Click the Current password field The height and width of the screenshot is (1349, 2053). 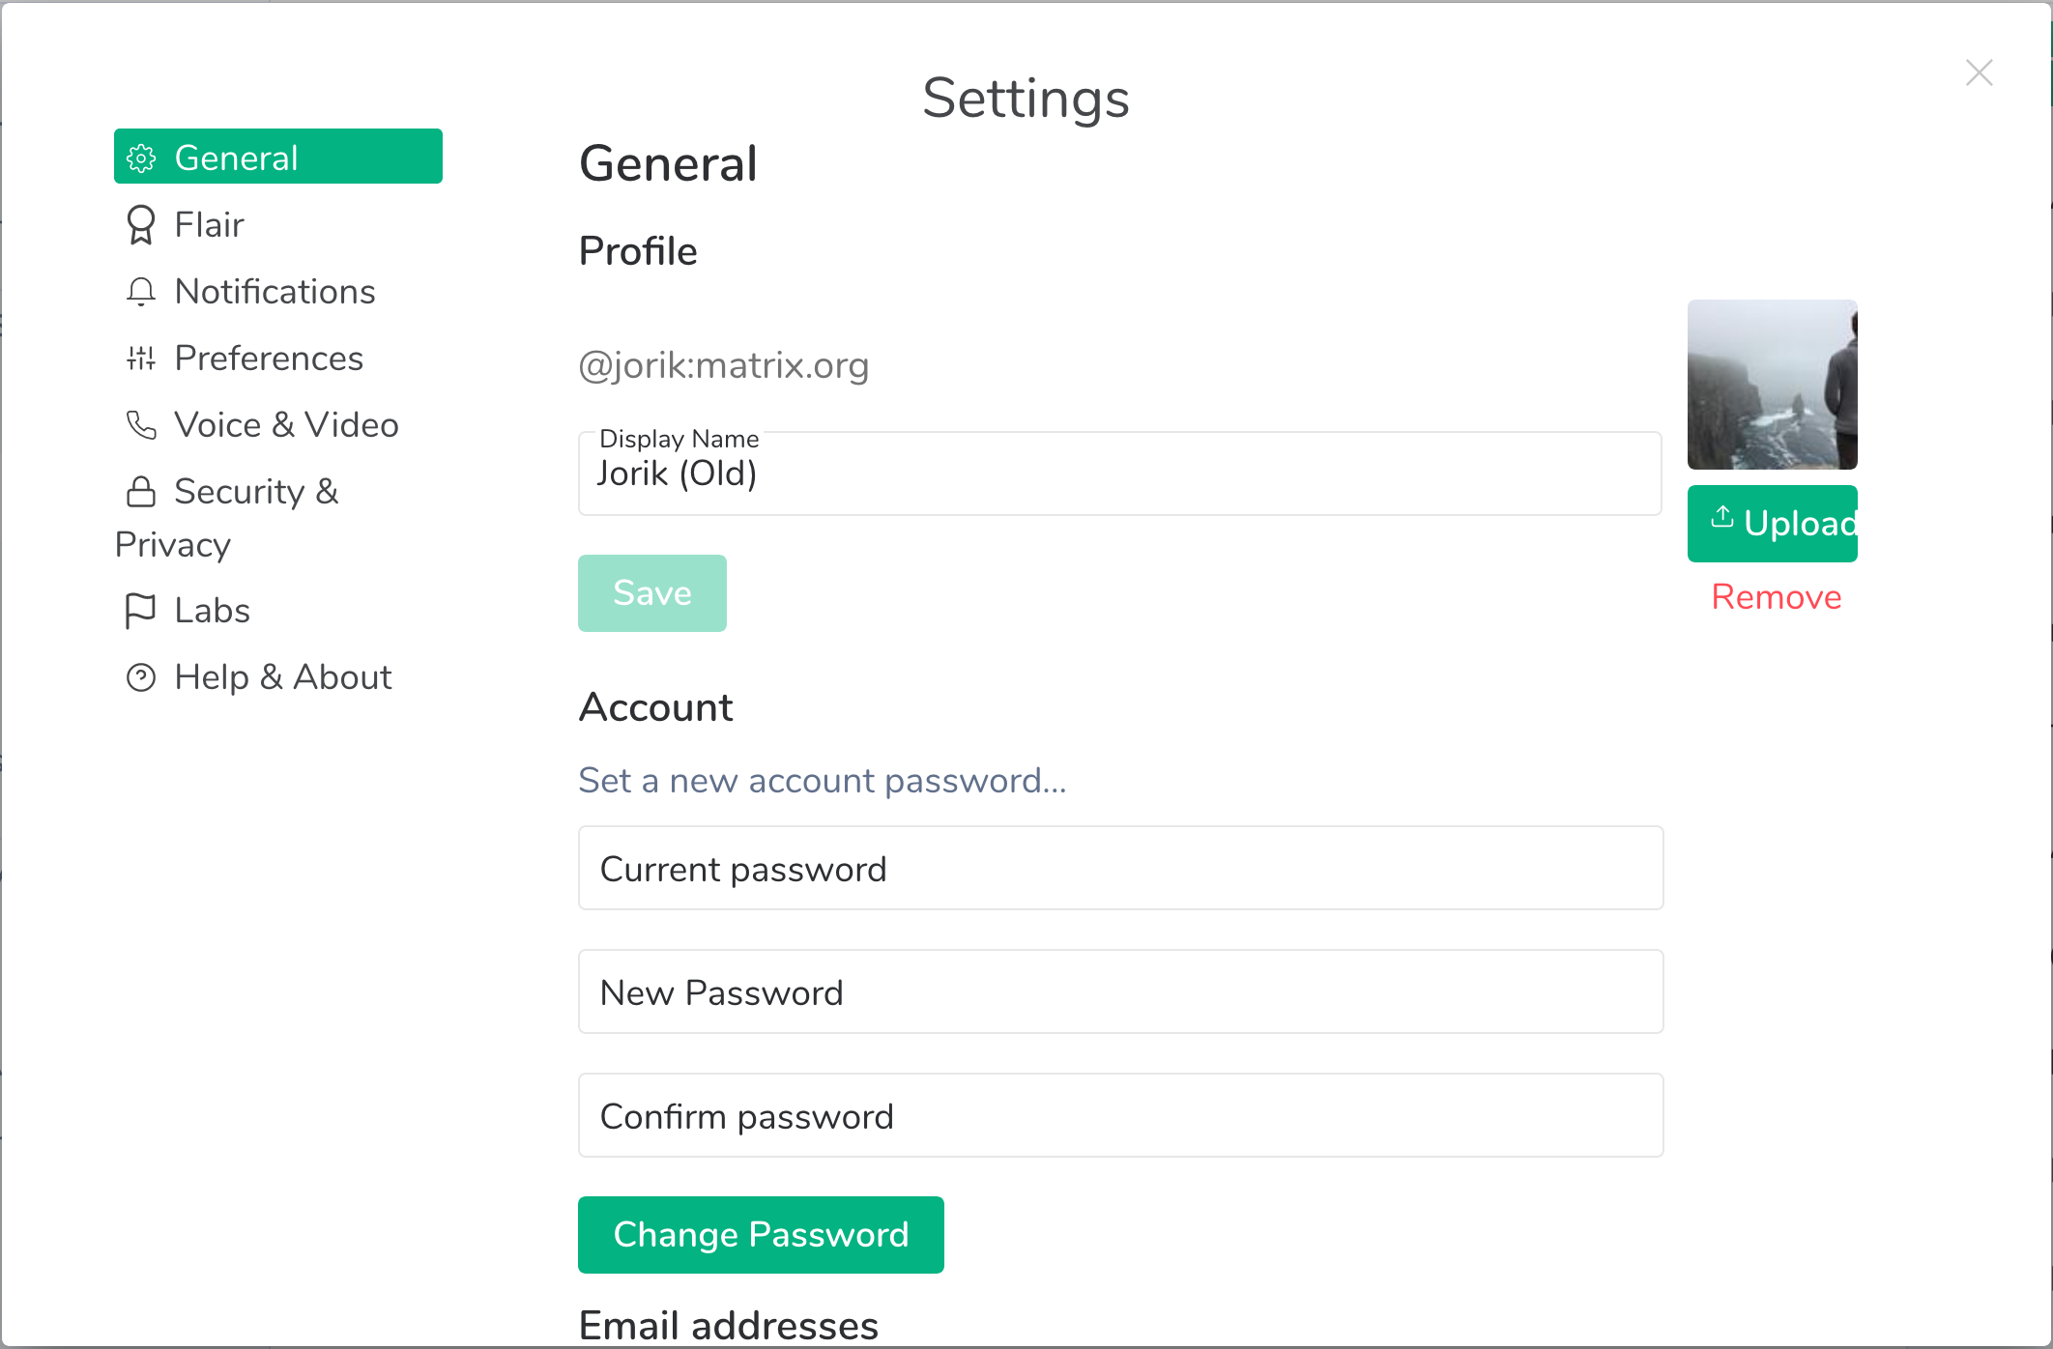(x=1119, y=869)
